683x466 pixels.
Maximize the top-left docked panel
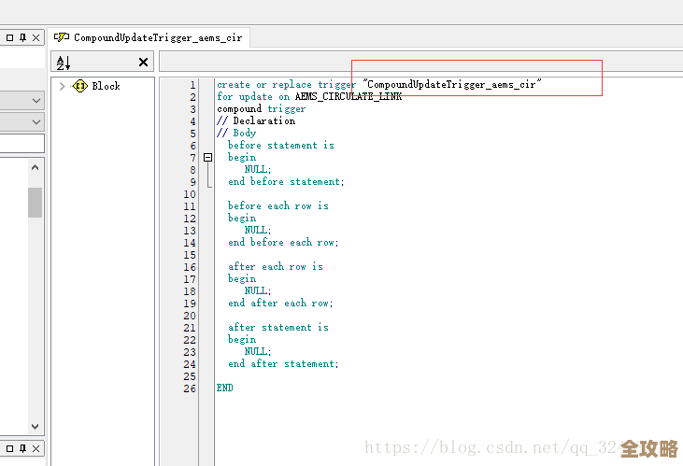pyautogui.click(x=7, y=37)
